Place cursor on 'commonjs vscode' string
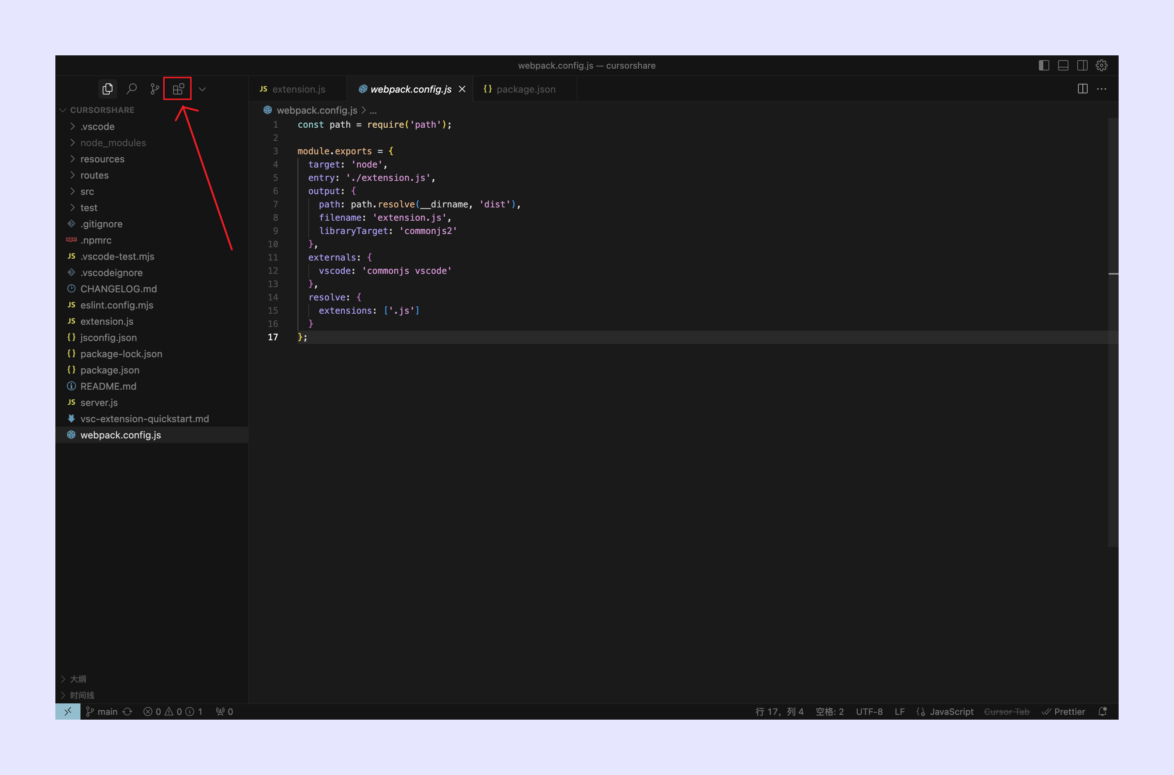Image resolution: width=1174 pixels, height=775 pixels. tap(407, 271)
